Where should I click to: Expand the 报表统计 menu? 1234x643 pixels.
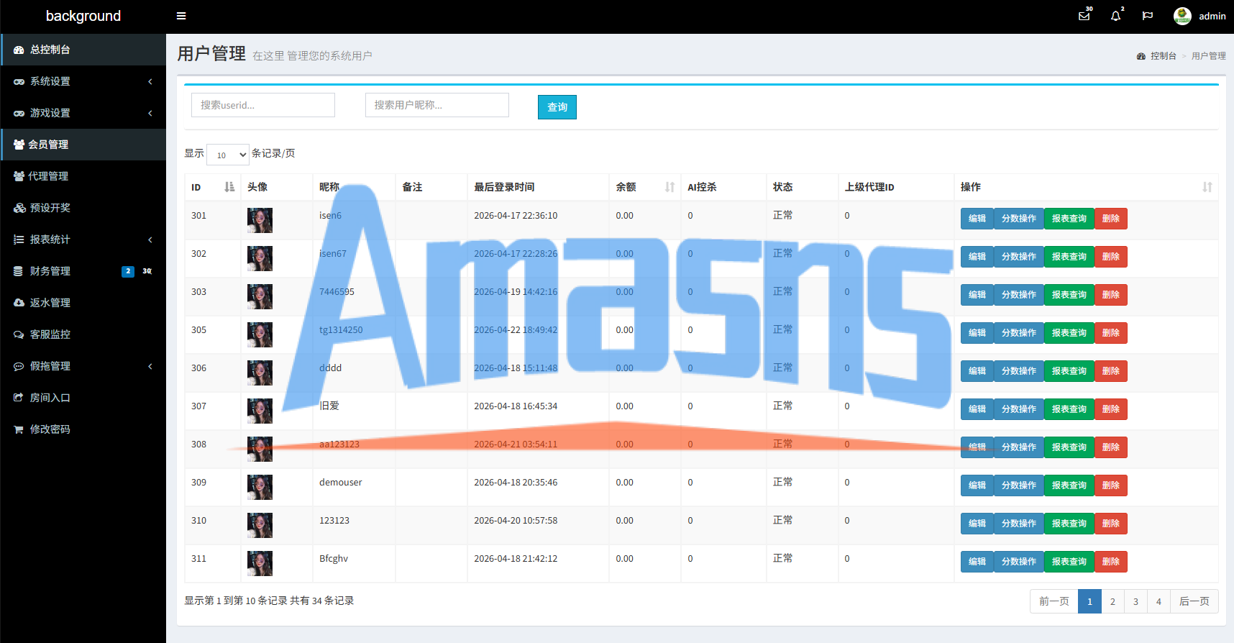(83, 240)
